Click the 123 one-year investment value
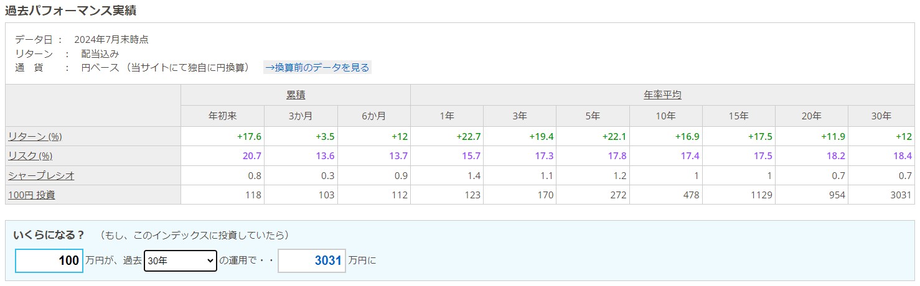Image resolution: width=920 pixels, height=286 pixels. 472,195
